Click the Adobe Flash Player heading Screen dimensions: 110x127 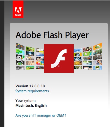click(52, 35)
